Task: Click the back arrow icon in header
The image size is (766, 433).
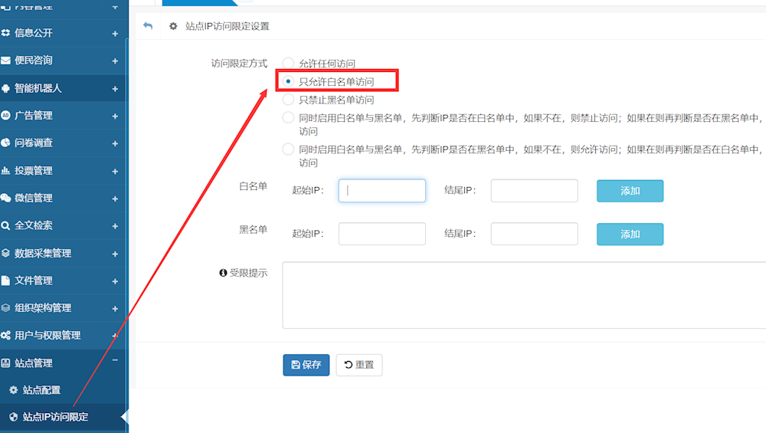Action: tap(148, 26)
